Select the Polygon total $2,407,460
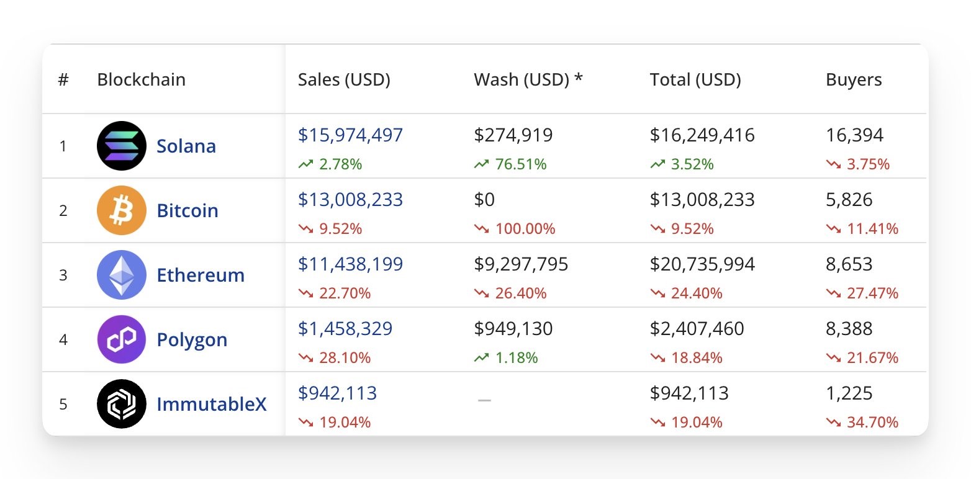 [x=697, y=328]
